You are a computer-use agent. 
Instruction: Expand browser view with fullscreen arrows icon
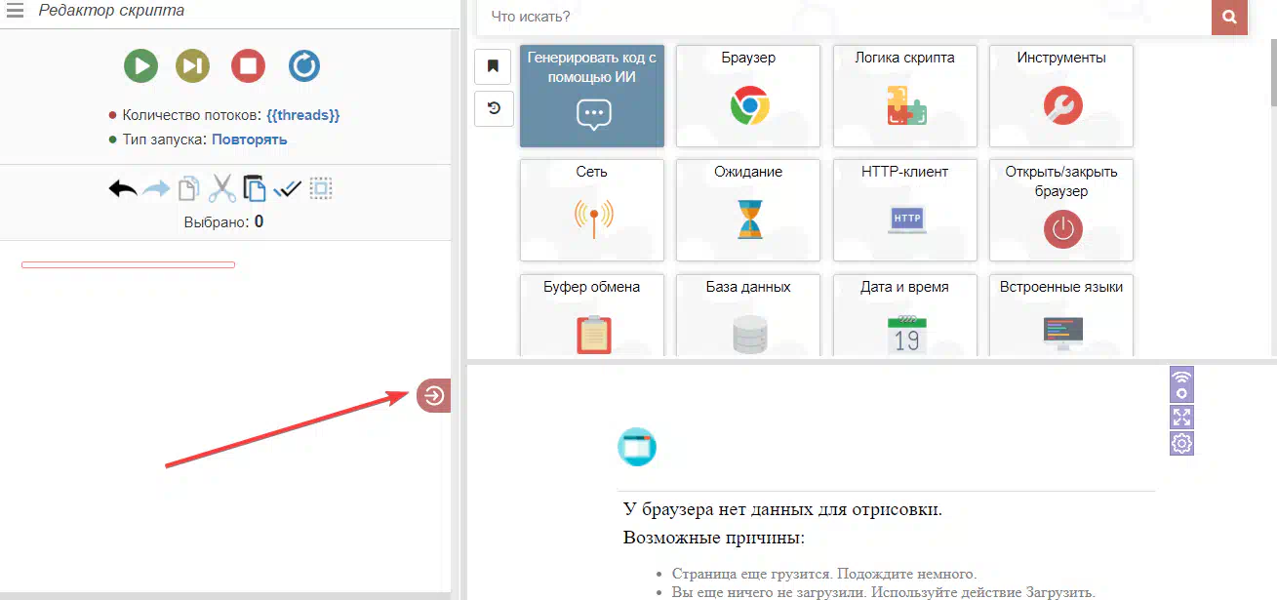pyautogui.click(x=1181, y=418)
